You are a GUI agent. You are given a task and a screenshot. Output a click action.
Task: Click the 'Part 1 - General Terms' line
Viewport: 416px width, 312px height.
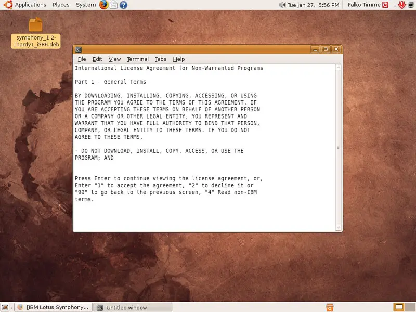110,82
